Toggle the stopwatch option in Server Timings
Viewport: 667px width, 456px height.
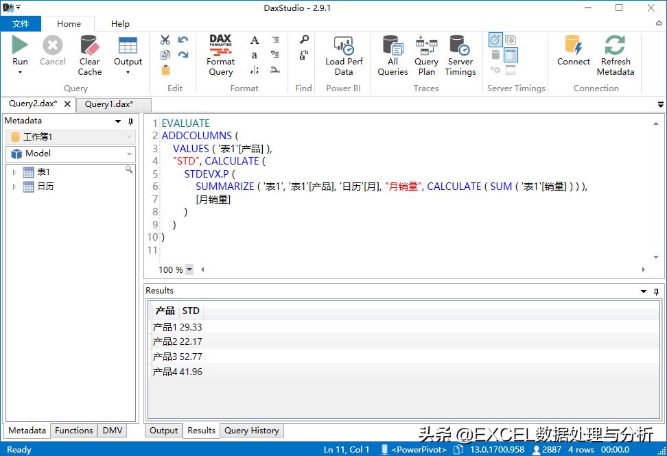click(x=495, y=40)
